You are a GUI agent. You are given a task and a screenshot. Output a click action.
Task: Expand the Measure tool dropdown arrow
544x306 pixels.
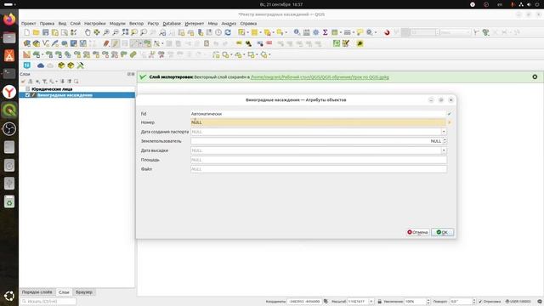click(354, 32)
